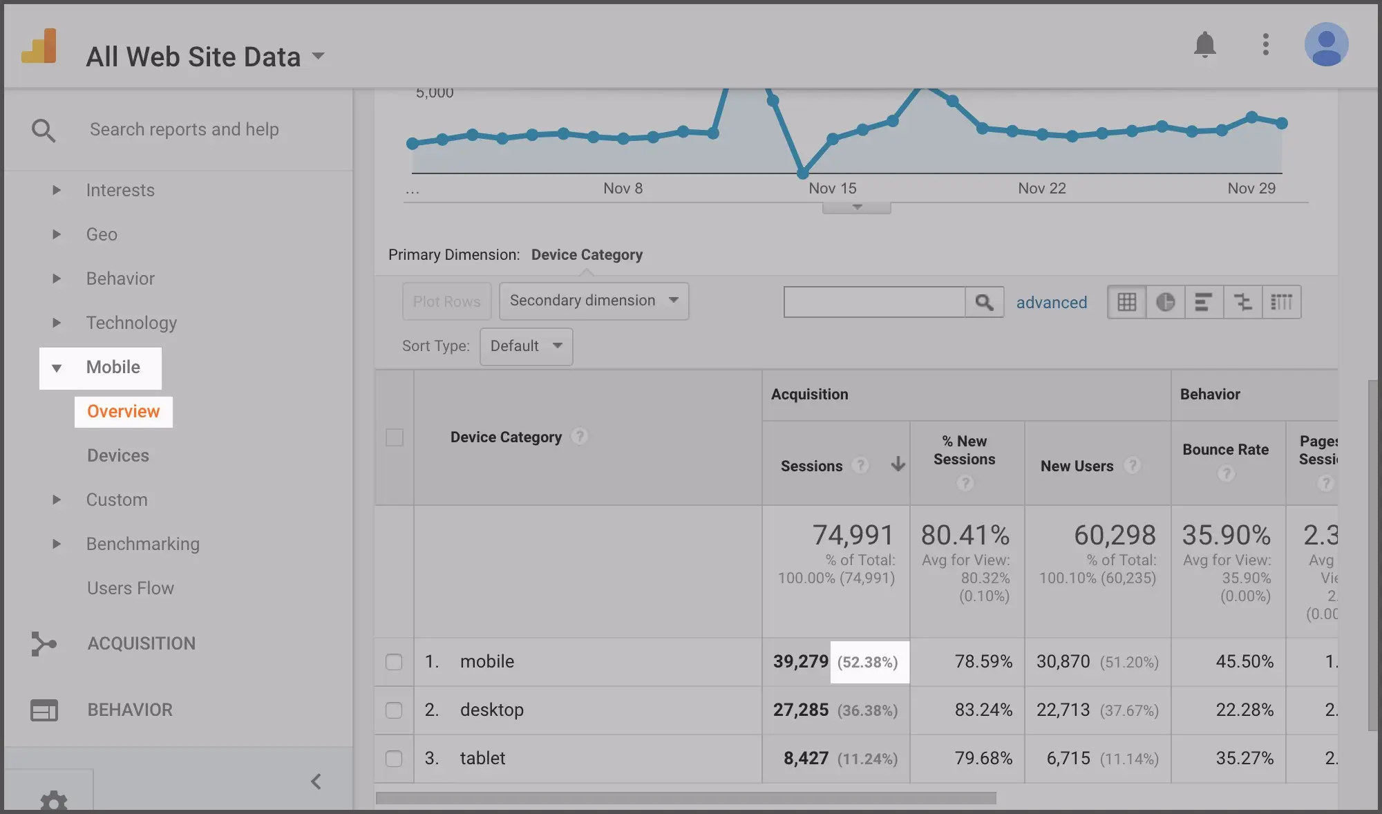The image size is (1382, 814).
Task: Select Devices under the Mobile section
Action: point(117,455)
